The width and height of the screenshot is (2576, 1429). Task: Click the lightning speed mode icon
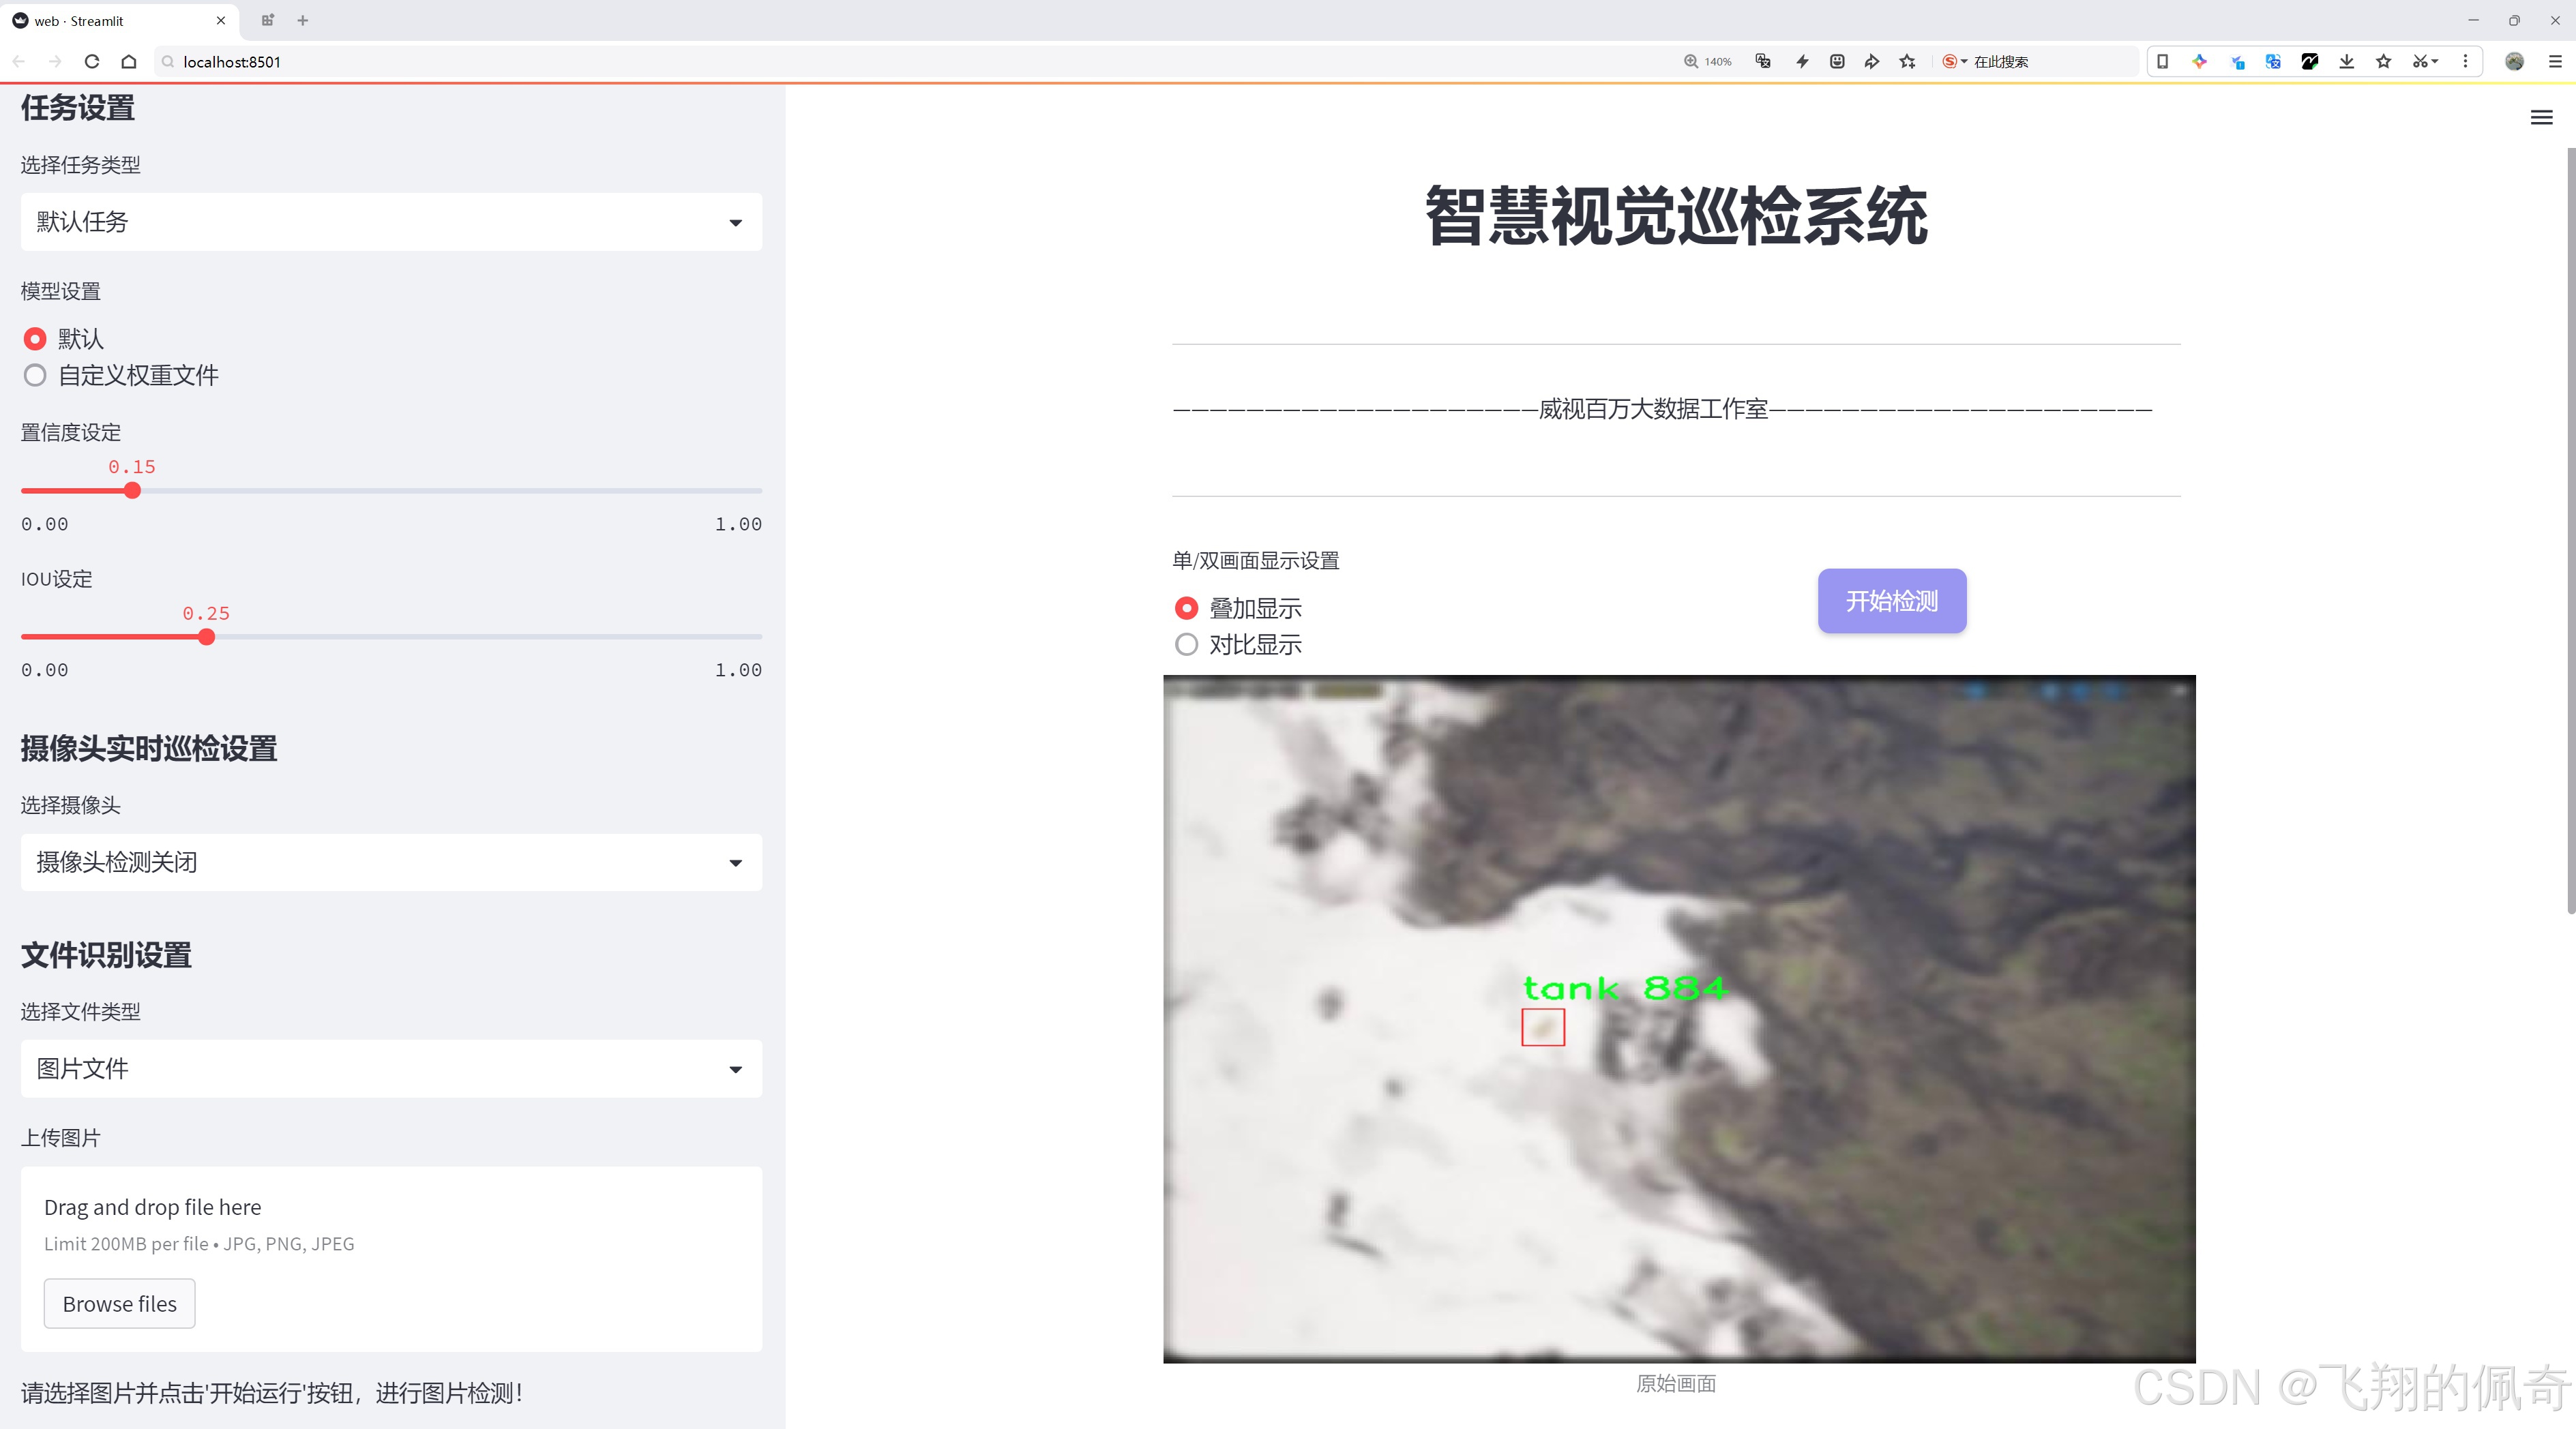[1802, 62]
